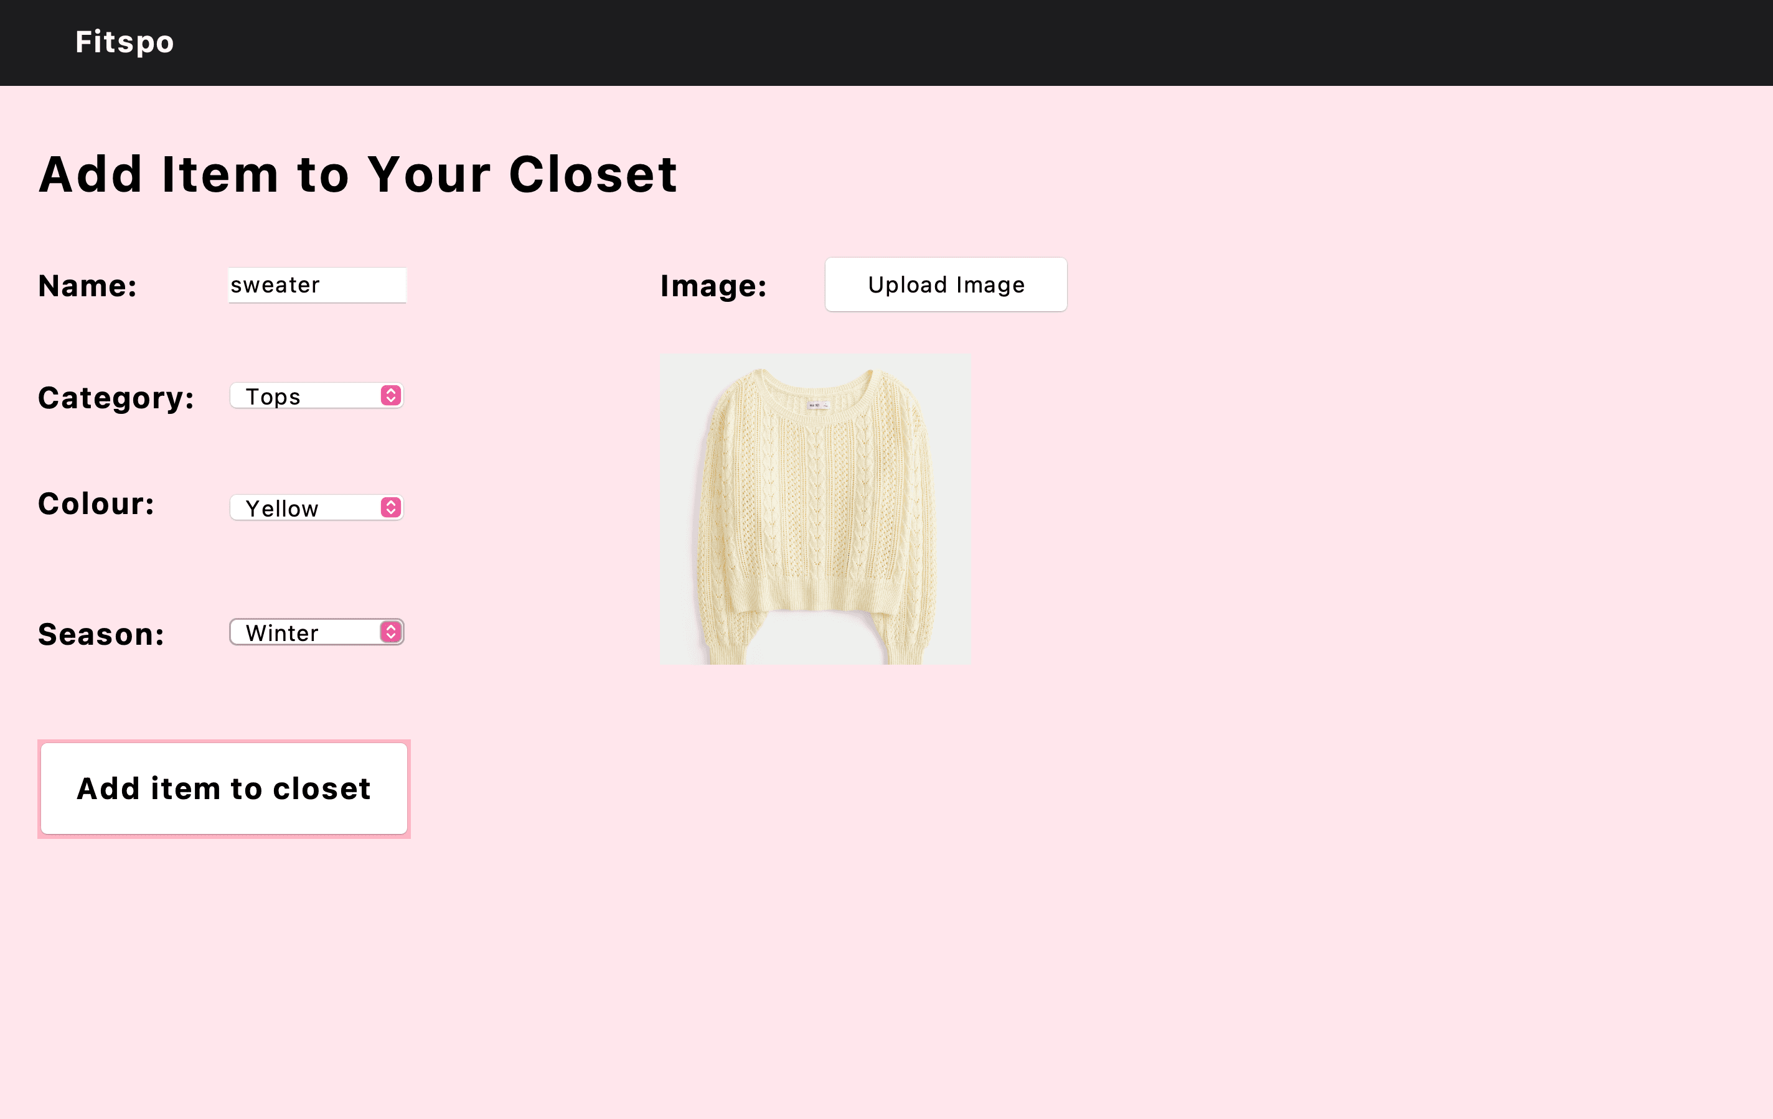Click the Name: field label
The height and width of the screenshot is (1119, 1773).
click(88, 286)
